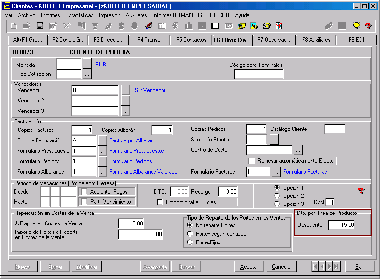Open the Moneda lookup ellipsis button
380x279 pixels.
pos(87,64)
